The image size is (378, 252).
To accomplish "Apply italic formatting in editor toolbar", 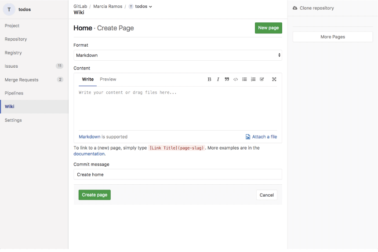I will 218,79.
